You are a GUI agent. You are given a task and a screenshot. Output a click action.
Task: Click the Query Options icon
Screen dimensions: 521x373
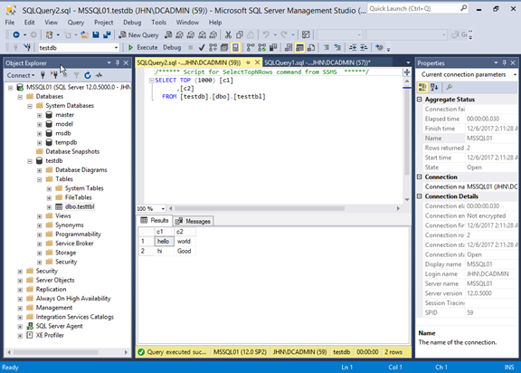coord(224,48)
